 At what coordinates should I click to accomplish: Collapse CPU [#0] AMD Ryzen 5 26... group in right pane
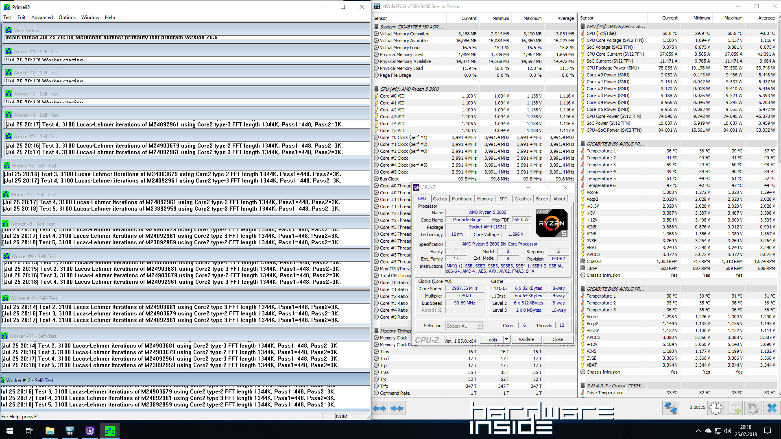tap(583, 26)
